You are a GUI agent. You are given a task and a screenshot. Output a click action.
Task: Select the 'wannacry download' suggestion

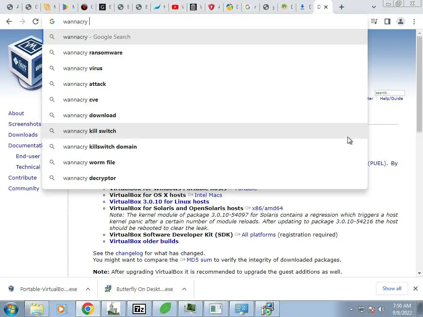click(205, 116)
